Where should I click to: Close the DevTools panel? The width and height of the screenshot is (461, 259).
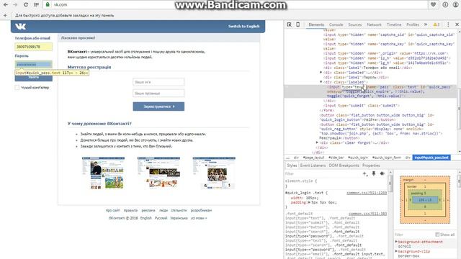pos(457,24)
